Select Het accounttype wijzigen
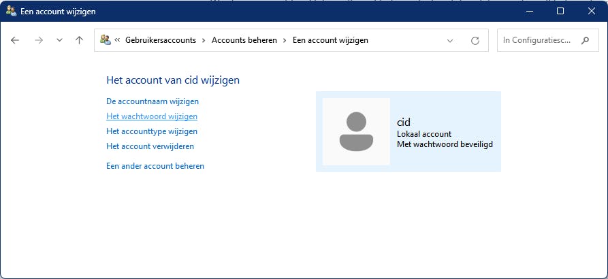The height and width of the screenshot is (279, 608). coord(152,131)
